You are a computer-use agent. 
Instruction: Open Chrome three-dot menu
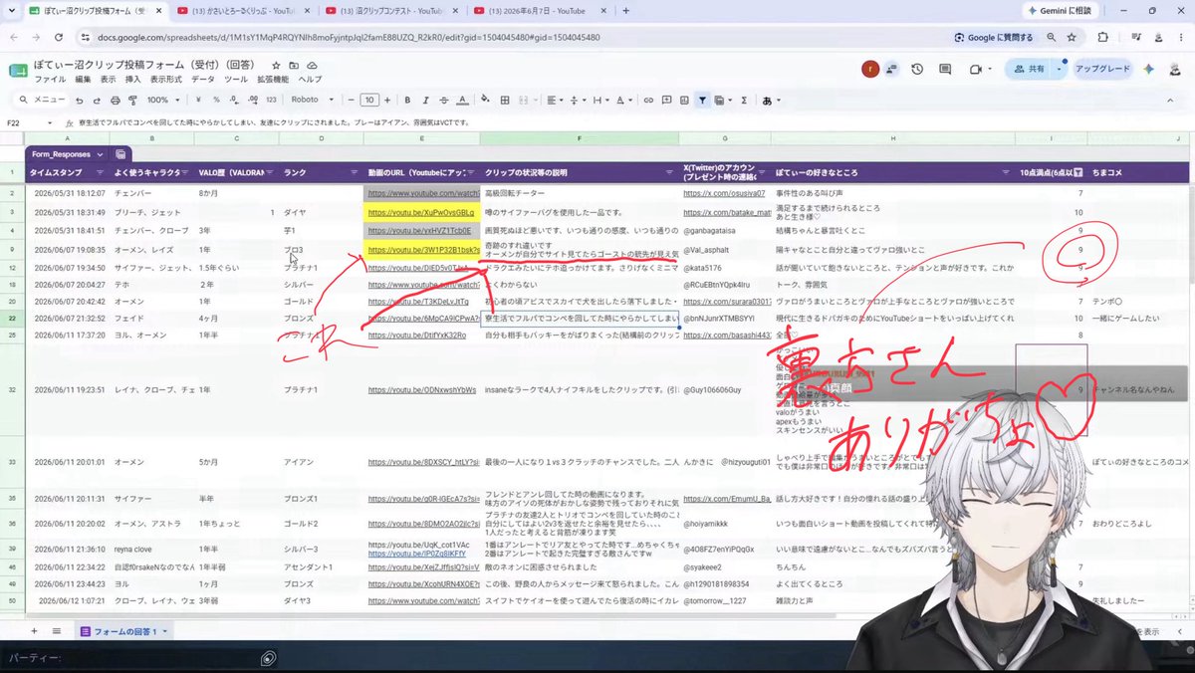click(x=1179, y=37)
